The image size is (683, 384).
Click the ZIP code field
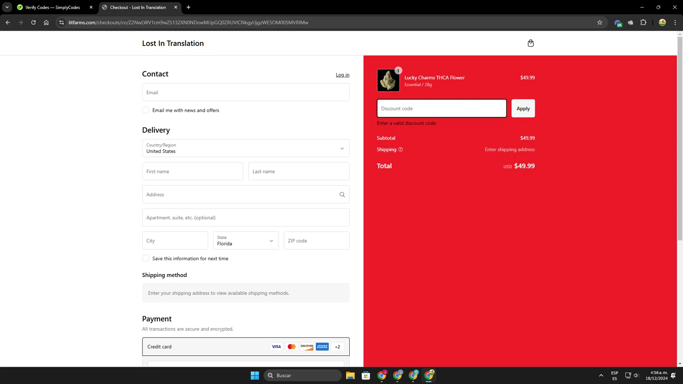[x=316, y=241]
